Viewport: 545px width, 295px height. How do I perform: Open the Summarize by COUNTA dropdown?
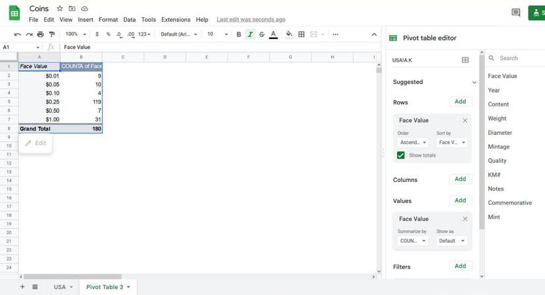click(413, 241)
